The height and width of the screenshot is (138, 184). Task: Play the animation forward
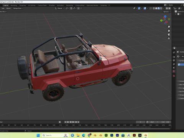click(x=73, y=122)
